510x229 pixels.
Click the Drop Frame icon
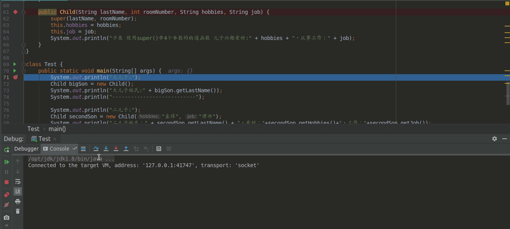pyautogui.click(x=136, y=149)
